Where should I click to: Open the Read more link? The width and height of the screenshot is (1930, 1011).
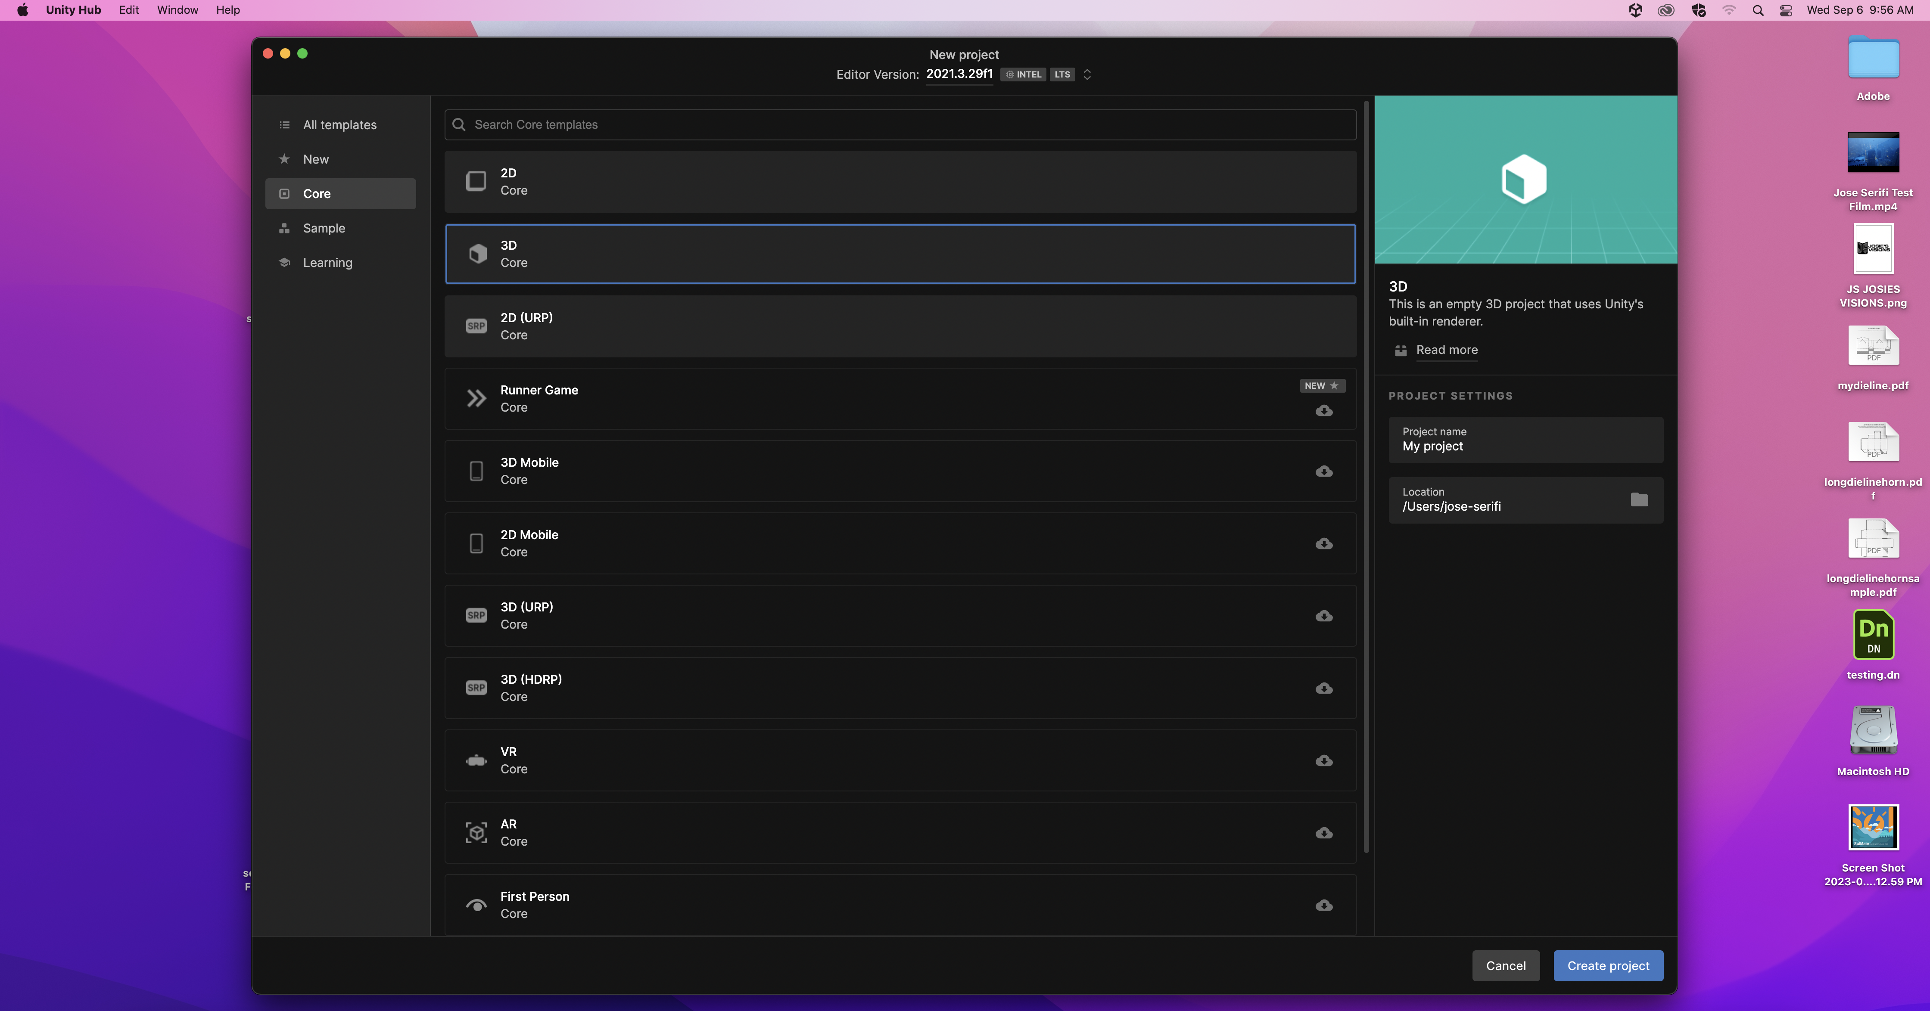click(x=1446, y=350)
